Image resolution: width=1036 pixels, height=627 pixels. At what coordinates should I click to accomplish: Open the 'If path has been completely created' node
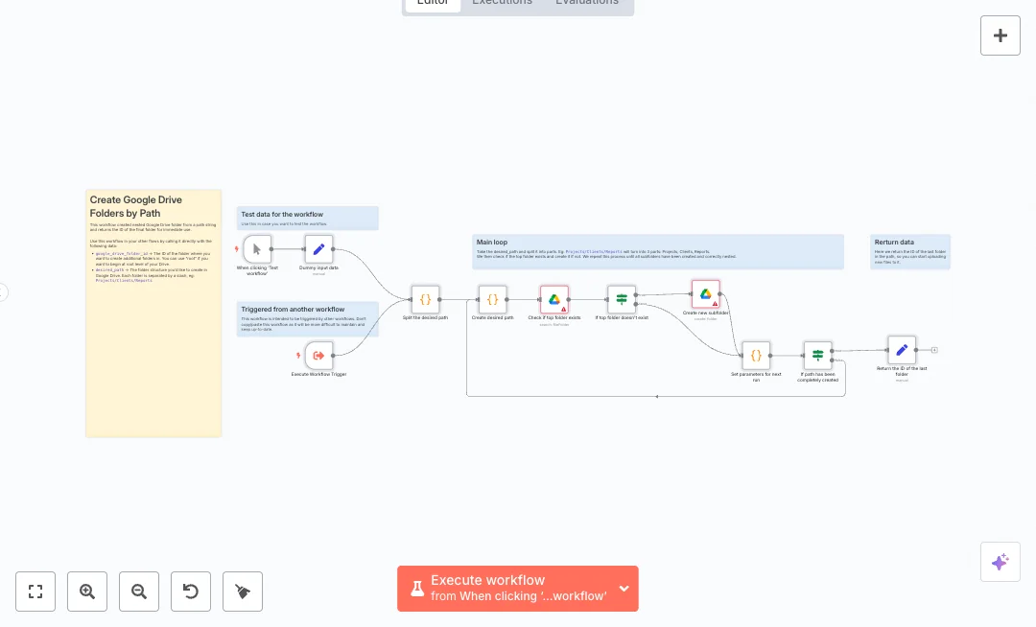817,356
